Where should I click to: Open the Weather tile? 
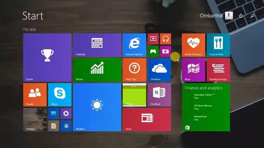tap(97, 107)
